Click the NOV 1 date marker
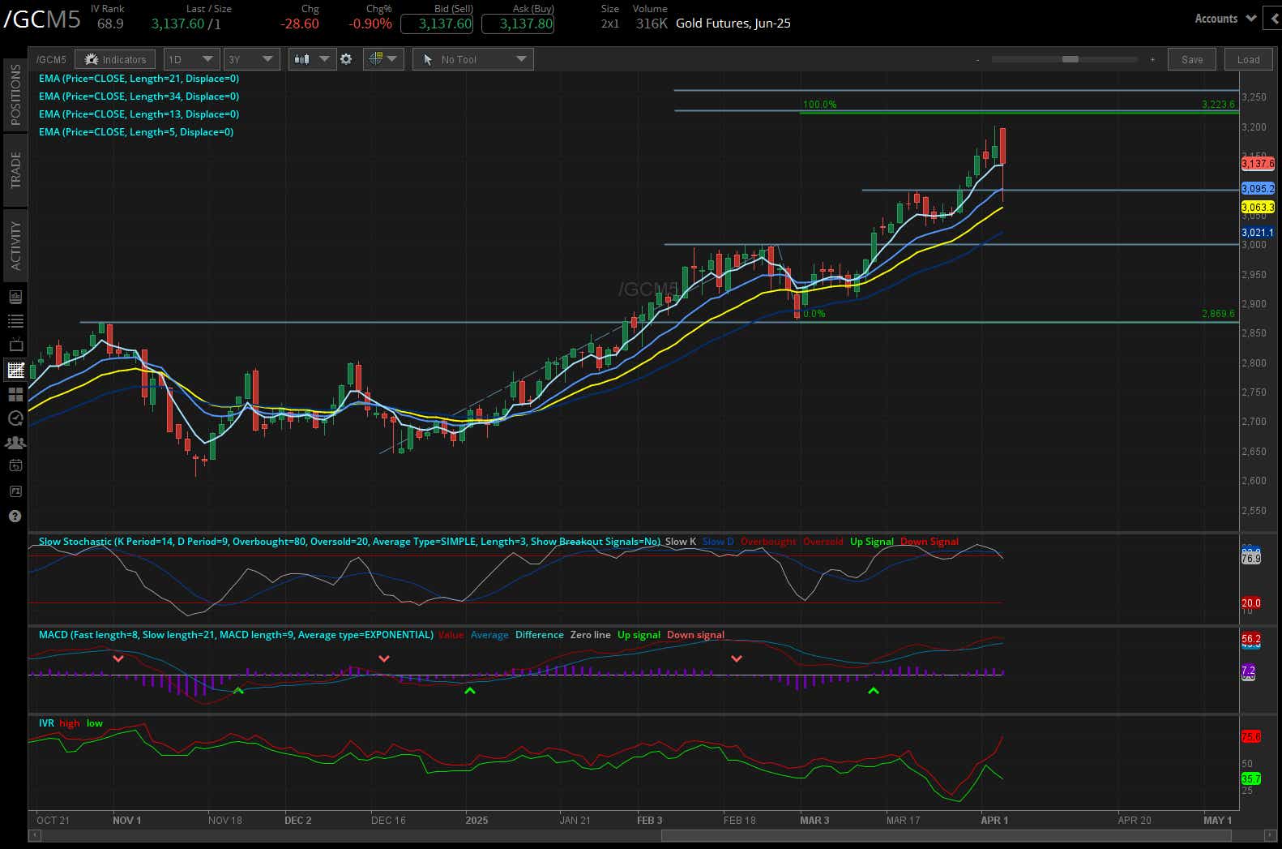Image resolution: width=1282 pixels, height=849 pixels. click(126, 821)
